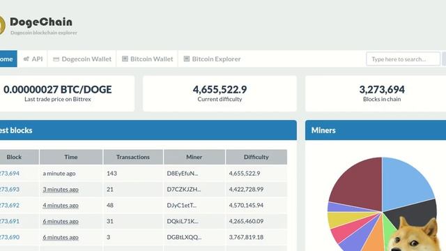Click the Latest blocks panel header
446x251 pixels.
click(148, 130)
